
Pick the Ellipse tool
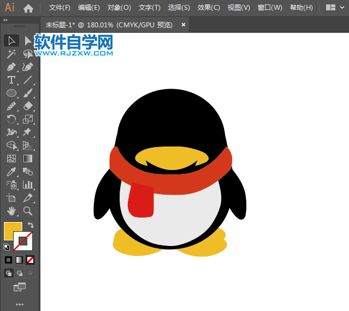tap(11, 93)
